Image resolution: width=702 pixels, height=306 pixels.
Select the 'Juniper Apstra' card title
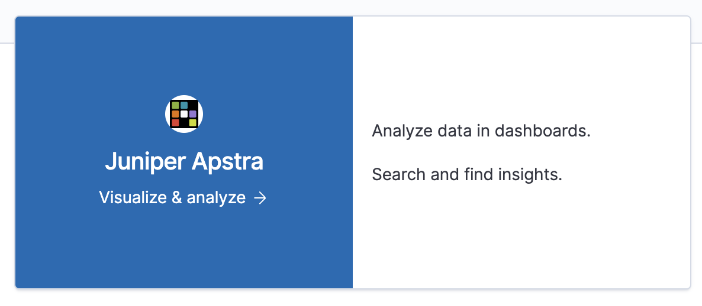184,161
